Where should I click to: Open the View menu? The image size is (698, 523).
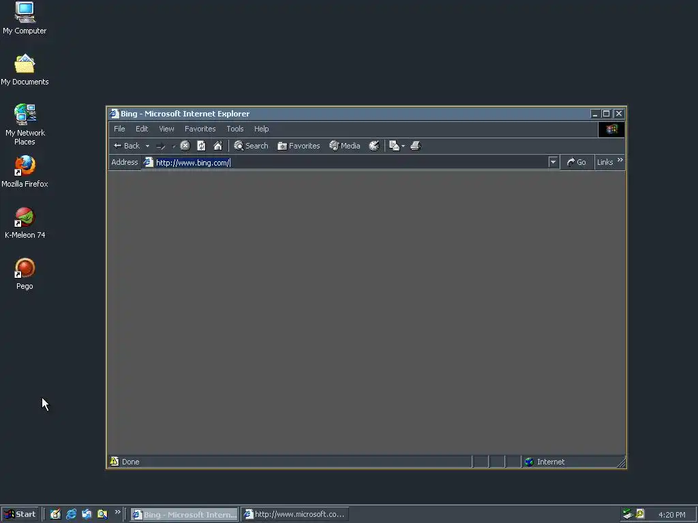point(166,129)
